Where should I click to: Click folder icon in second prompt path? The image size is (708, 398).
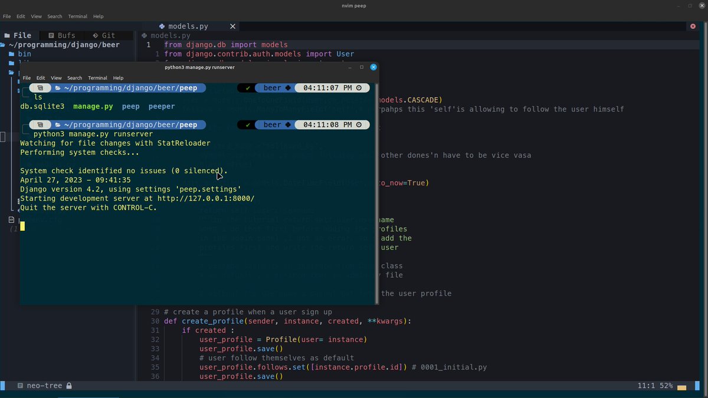(58, 125)
